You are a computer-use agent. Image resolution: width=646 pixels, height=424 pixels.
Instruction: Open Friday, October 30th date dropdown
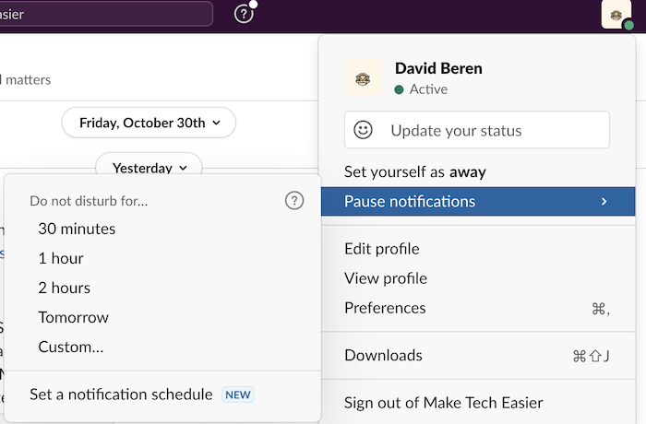(x=149, y=123)
